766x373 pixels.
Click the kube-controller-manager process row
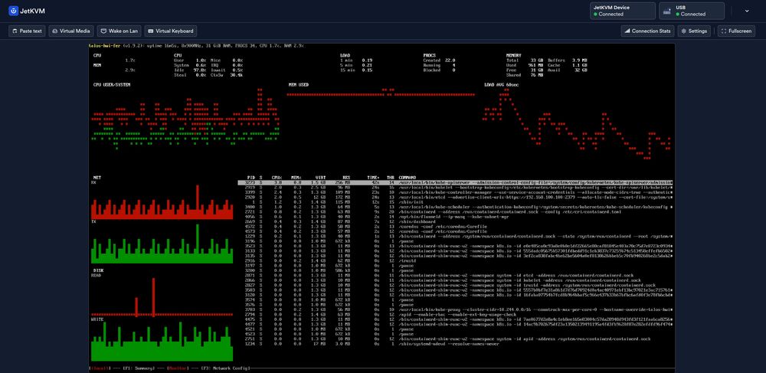[455, 192]
